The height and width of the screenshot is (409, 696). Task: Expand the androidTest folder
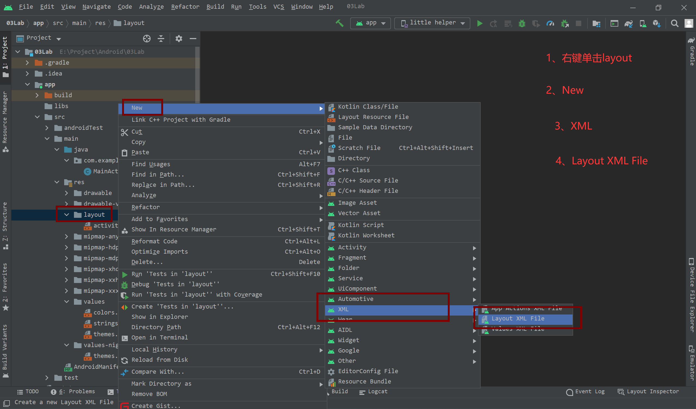pyautogui.click(x=47, y=128)
